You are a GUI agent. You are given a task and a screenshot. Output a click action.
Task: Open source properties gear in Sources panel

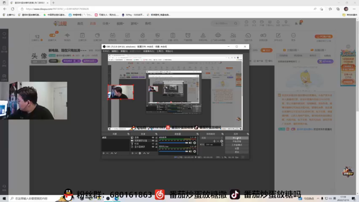(x=140, y=153)
